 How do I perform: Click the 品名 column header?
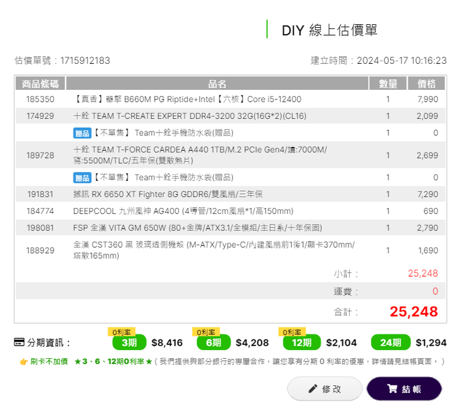217,84
